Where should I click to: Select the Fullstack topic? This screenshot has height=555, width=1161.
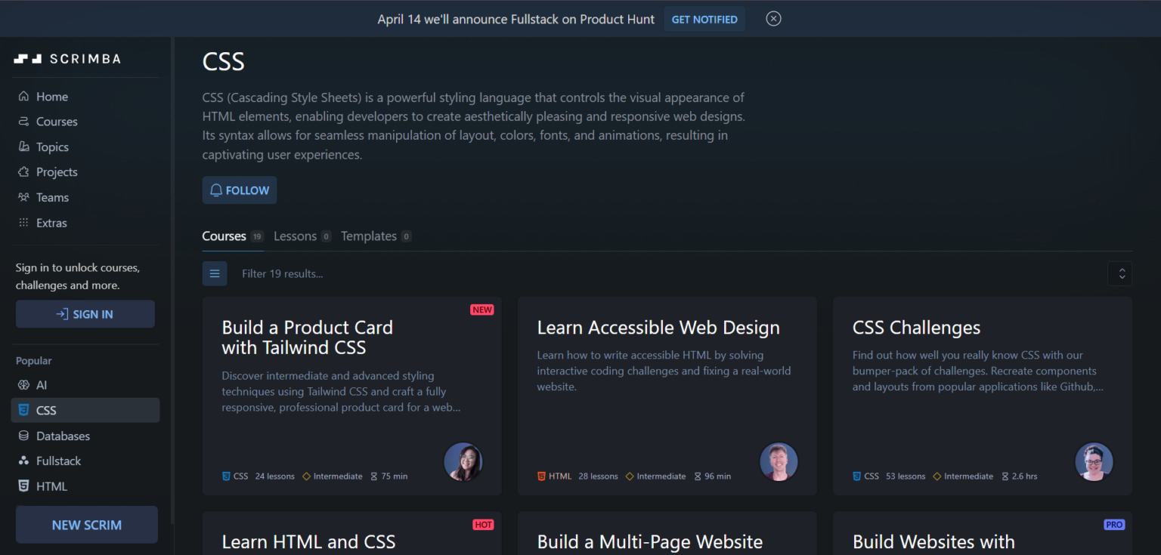click(59, 461)
